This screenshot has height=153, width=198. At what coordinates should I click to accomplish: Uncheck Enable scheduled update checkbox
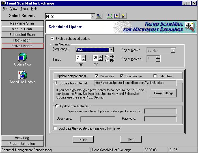(52, 39)
